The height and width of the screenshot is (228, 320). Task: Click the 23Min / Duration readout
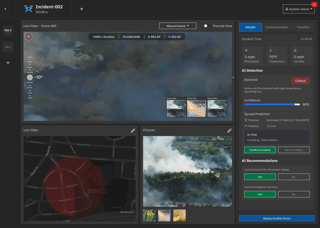tap(104, 37)
